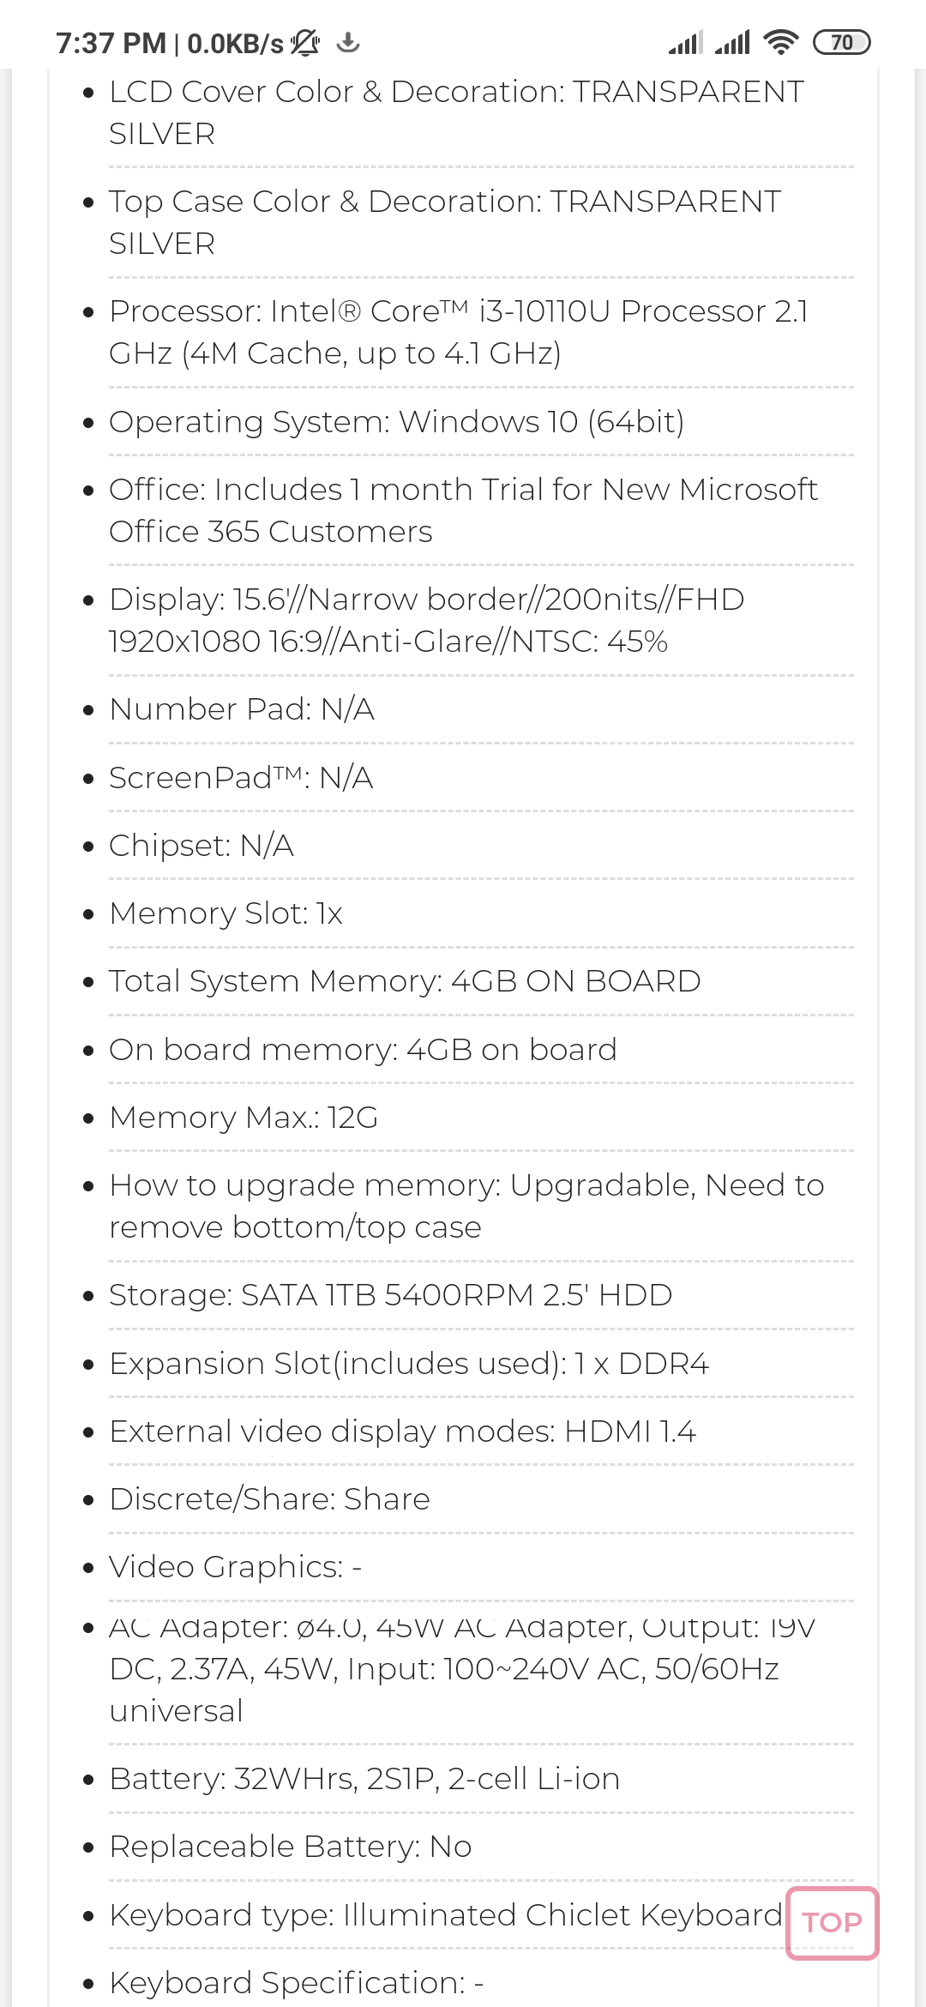The width and height of the screenshot is (926, 2007).
Task: Tap the battery level indicator
Action: pyautogui.click(x=841, y=42)
